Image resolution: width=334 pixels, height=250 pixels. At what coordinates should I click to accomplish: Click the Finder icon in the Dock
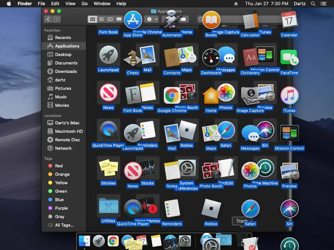pyautogui.click(x=84, y=241)
